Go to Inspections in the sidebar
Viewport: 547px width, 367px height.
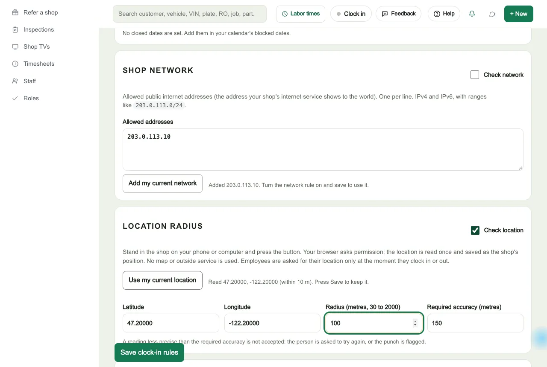39,29
